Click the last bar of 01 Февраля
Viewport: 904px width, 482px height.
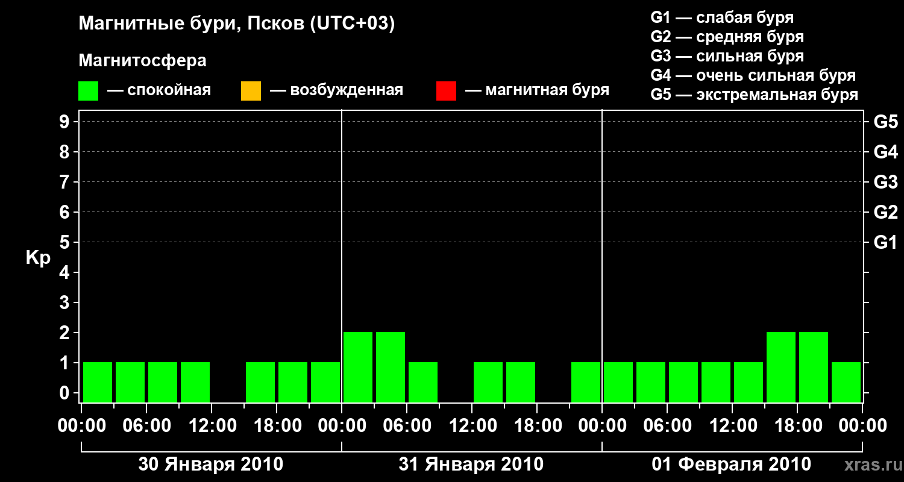pyautogui.click(x=846, y=382)
